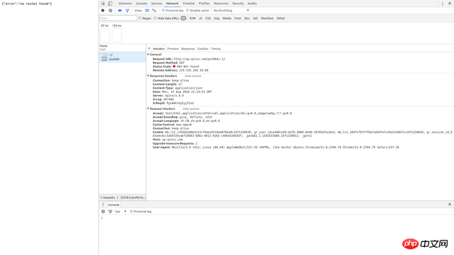
Task: Select the putb64 request document icon
Action: pos(104,57)
